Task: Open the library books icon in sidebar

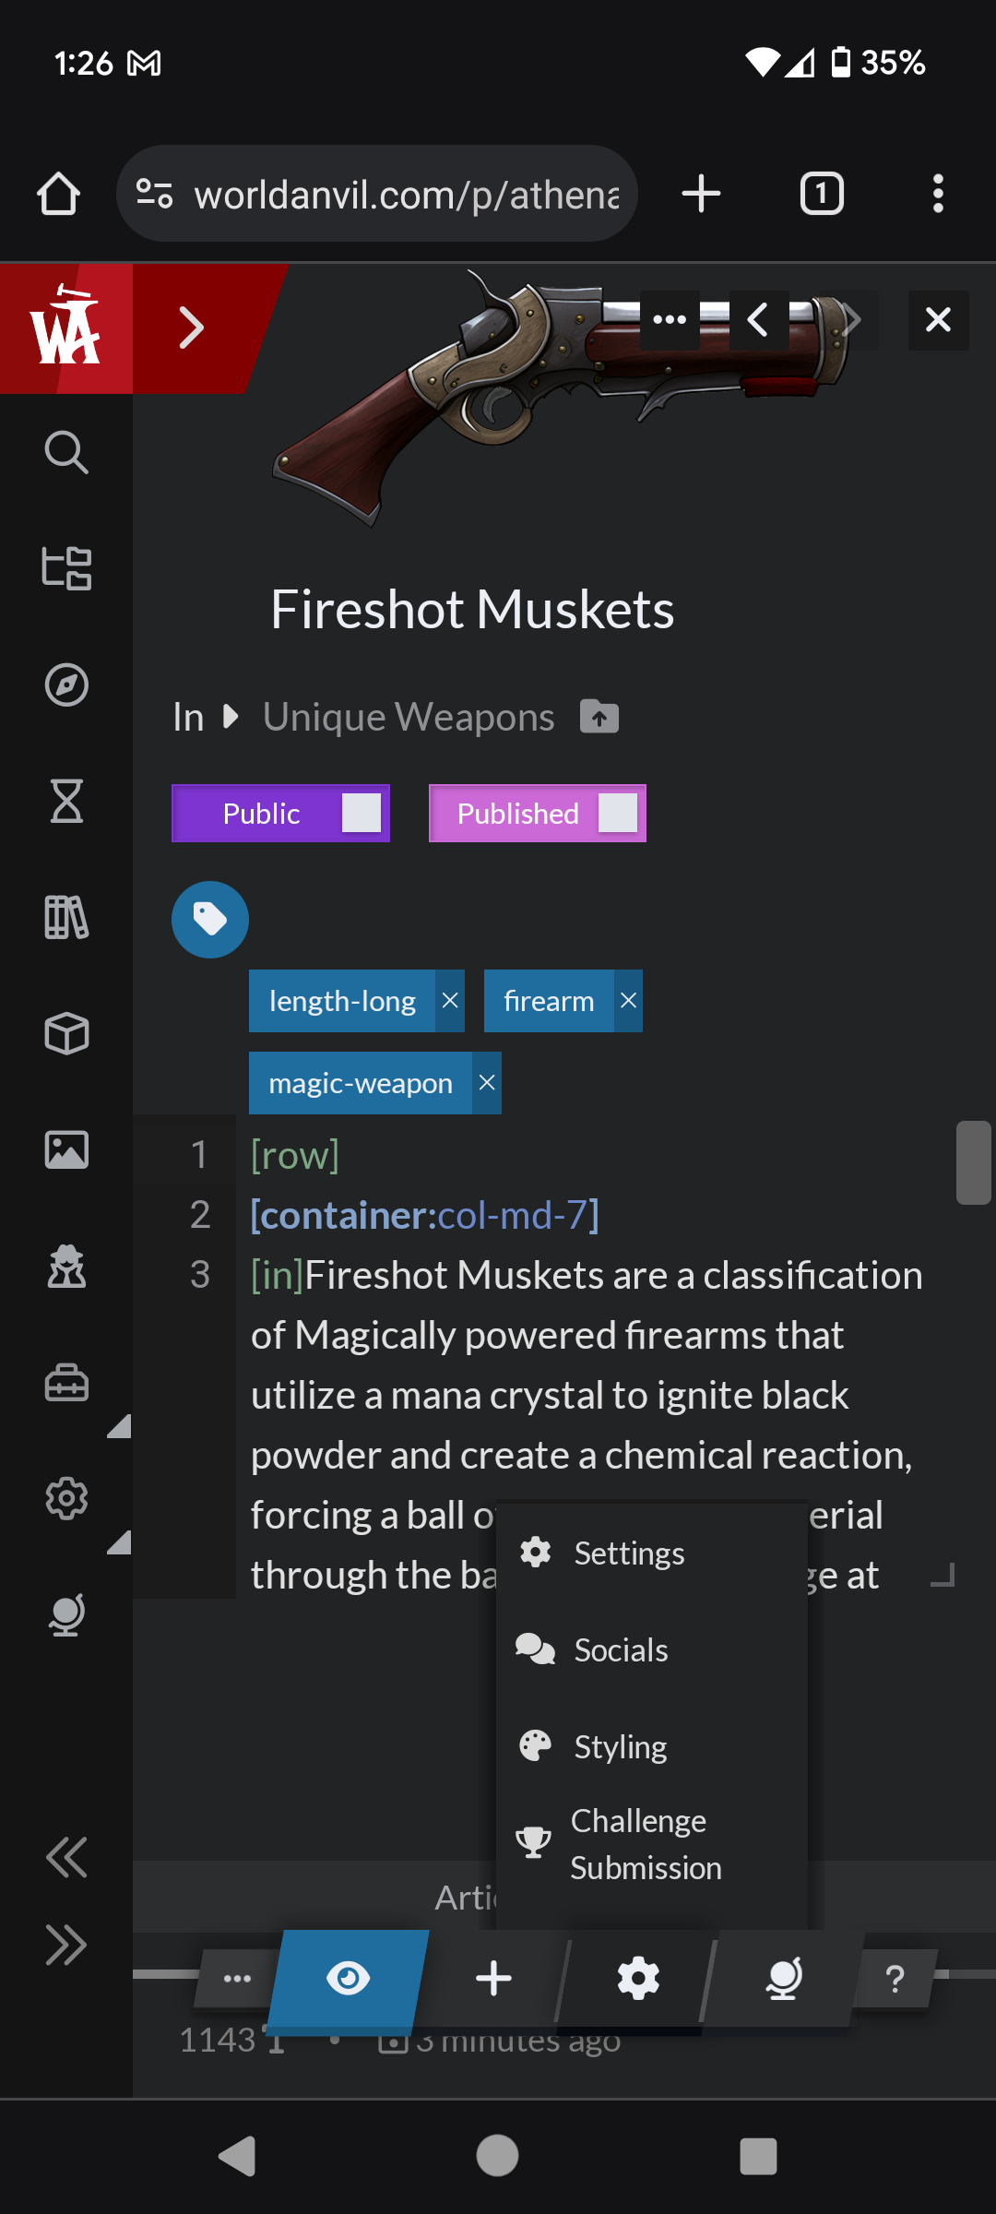Action: tap(66, 918)
